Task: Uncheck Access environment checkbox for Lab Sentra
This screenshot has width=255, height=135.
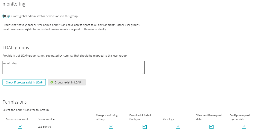Action: tap(20, 127)
